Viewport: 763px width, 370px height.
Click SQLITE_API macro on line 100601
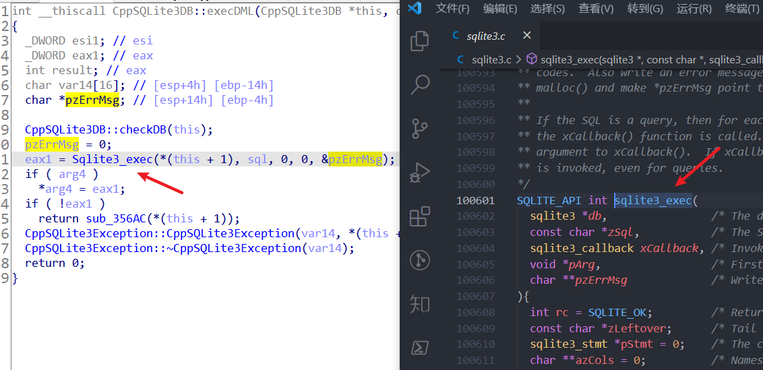(549, 200)
